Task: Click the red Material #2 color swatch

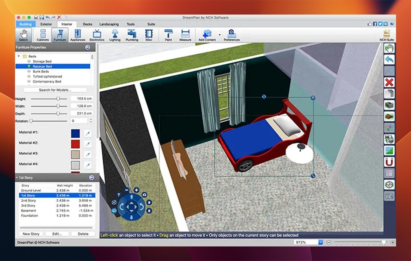Action: click(75, 143)
